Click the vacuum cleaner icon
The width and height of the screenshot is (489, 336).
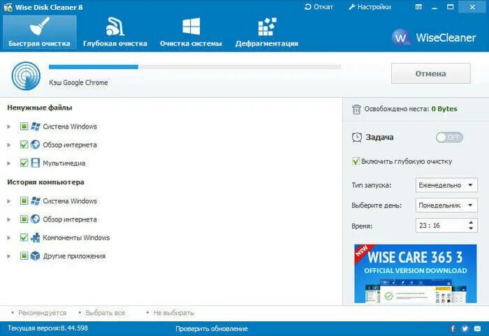pyautogui.click(x=115, y=27)
